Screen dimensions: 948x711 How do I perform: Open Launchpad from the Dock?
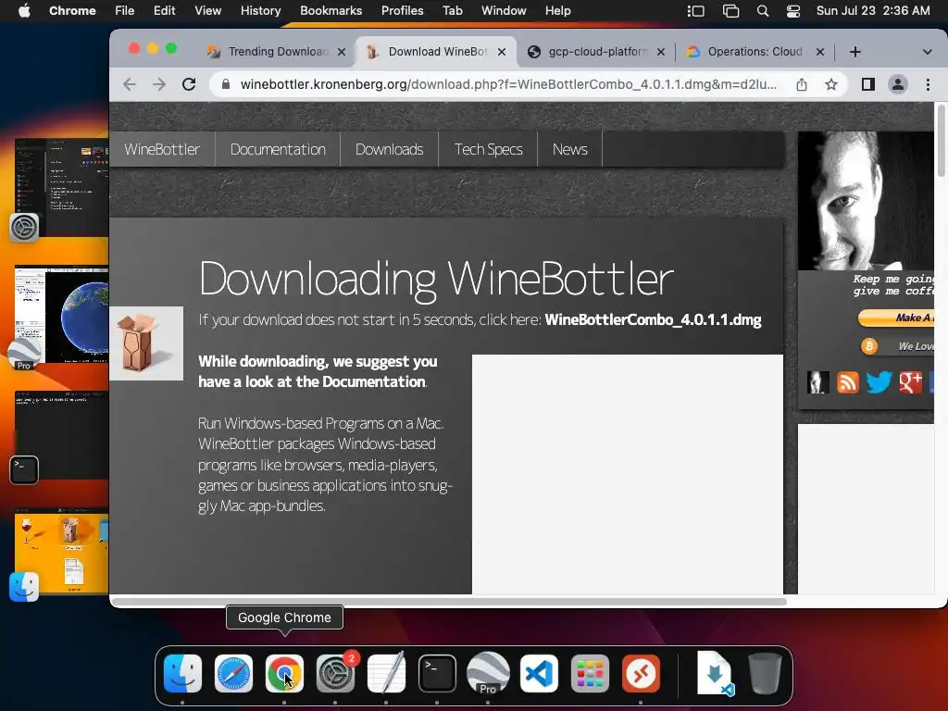pos(590,674)
